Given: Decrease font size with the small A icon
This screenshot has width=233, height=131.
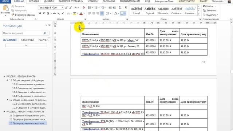Looking at the screenshot, I should (70, 8).
